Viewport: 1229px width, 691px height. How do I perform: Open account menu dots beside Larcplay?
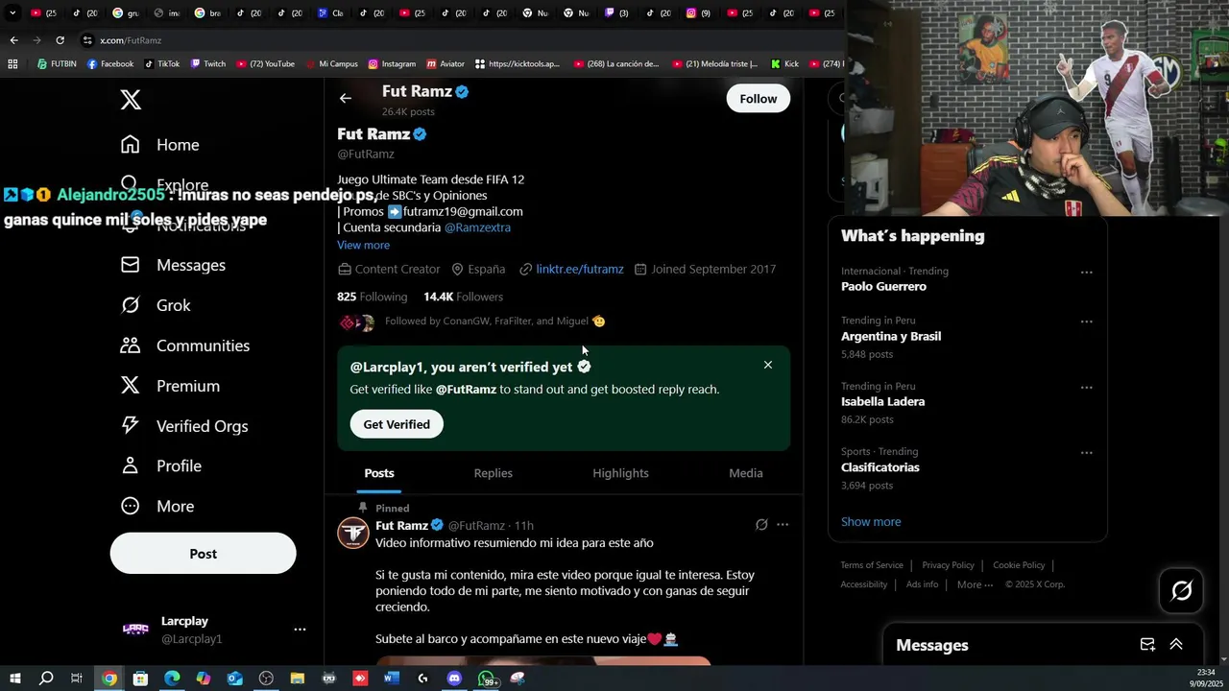(300, 630)
